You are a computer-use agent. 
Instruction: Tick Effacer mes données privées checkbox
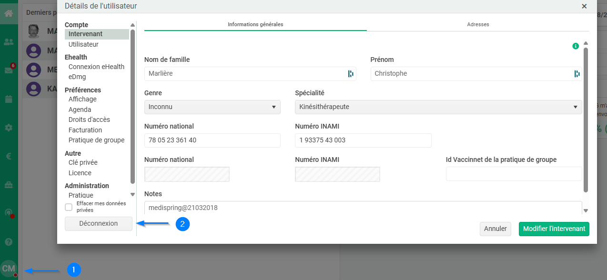(69, 207)
